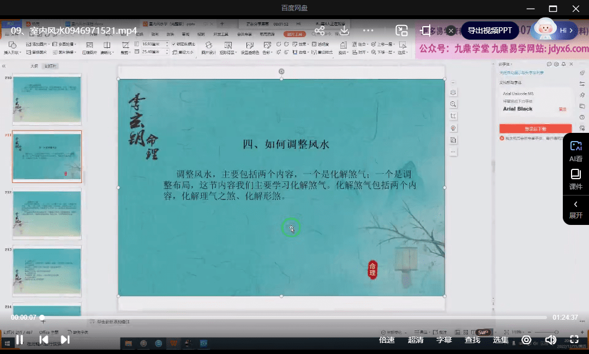
Task: Click the 导出视频PPT button
Action: click(490, 30)
